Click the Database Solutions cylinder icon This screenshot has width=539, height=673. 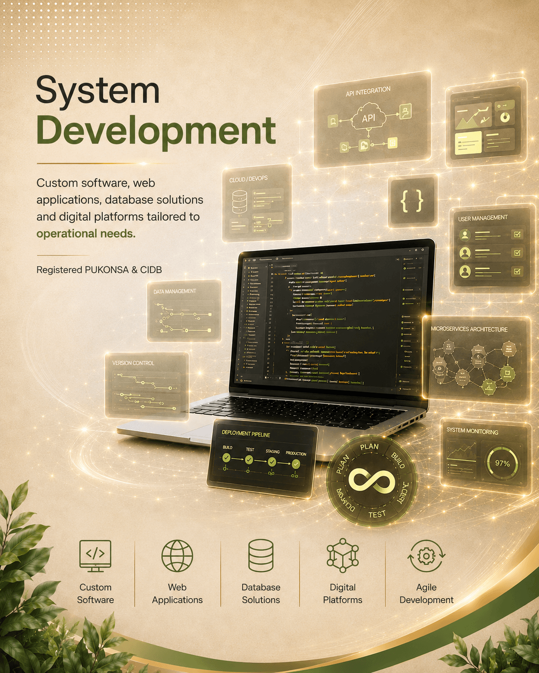[261, 556]
